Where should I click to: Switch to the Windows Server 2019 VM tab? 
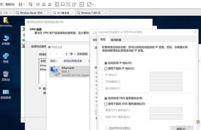pos(31,13)
